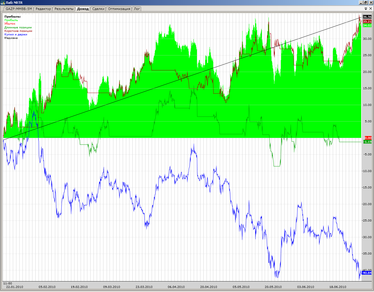
Task: Click the 'Медиана' legend entry
Action: (x=11, y=38)
